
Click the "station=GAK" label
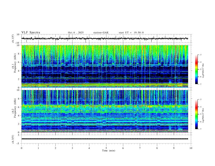click(101, 33)
